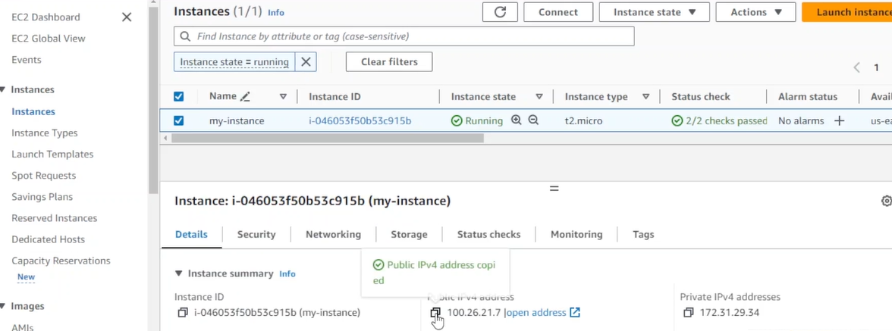Select Instances in the sidebar
The image size is (892, 331).
pos(33,111)
